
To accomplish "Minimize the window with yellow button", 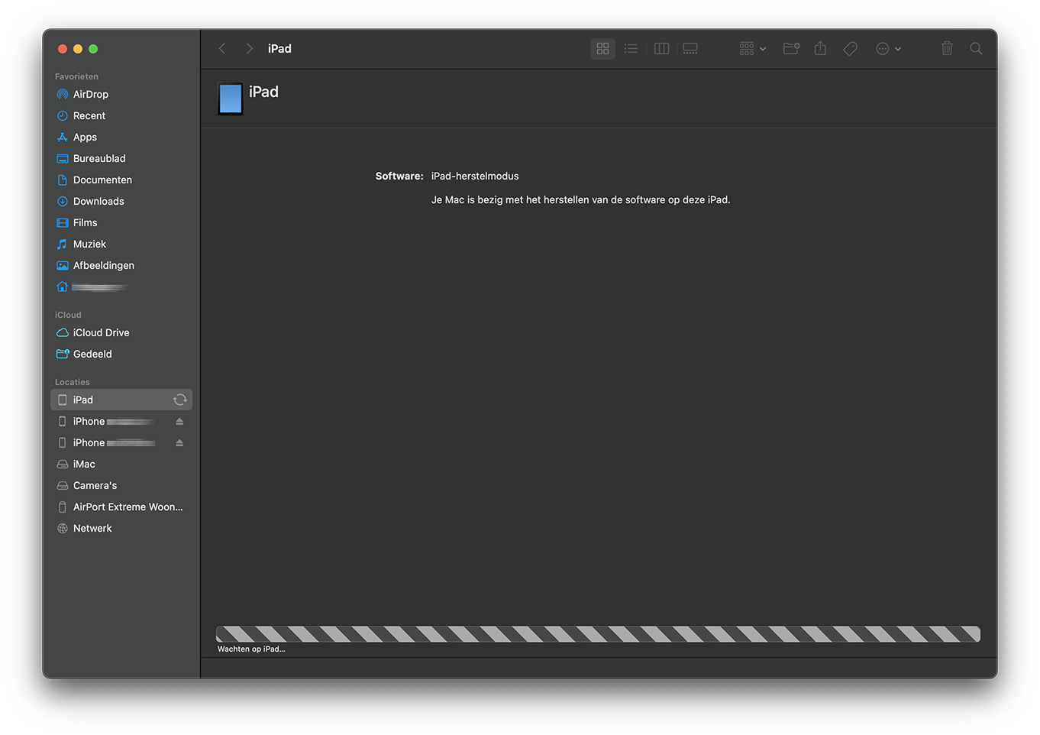I will click(x=78, y=49).
